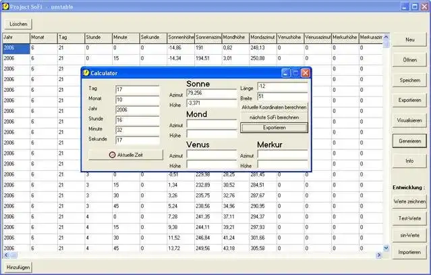Click the Breite coordinate field

tap(283, 97)
